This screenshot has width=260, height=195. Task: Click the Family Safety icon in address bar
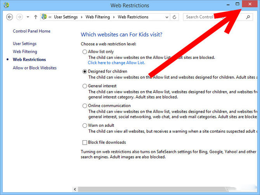(x=44, y=17)
